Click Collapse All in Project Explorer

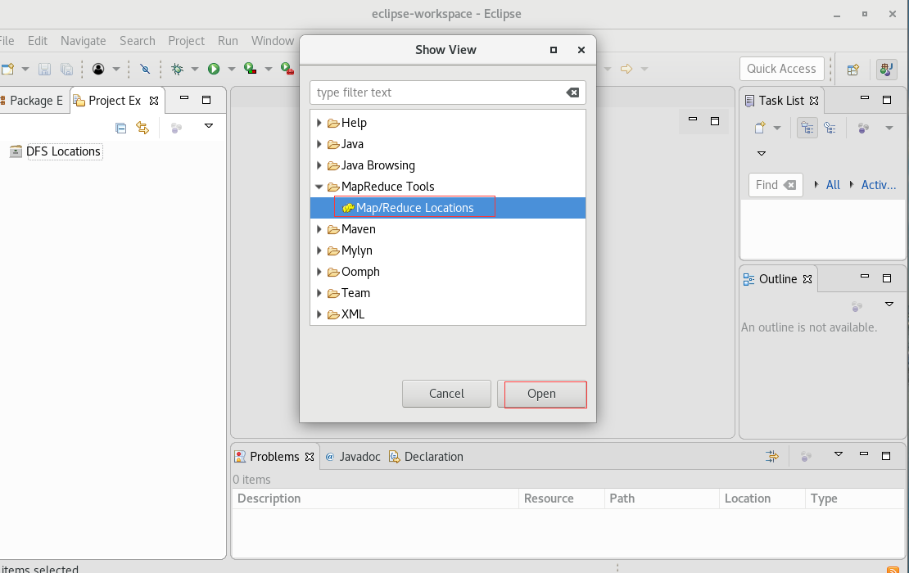(x=120, y=128)
